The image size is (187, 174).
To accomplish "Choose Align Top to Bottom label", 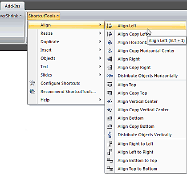I will pos(137,169).
